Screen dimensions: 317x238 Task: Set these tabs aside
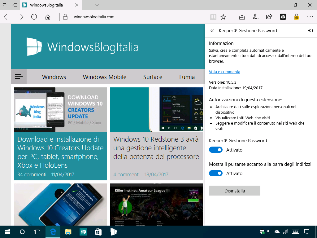15,5
